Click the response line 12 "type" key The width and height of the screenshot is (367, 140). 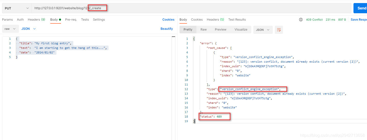[x=212, y=89]
